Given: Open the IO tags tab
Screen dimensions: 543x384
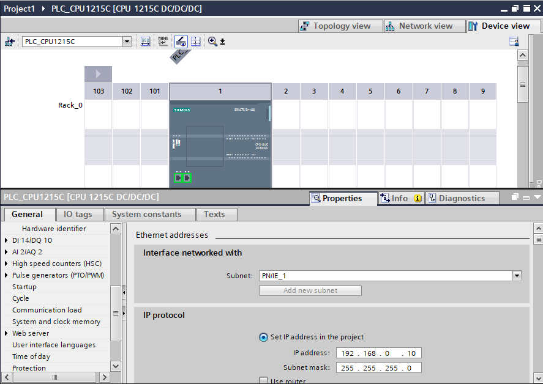Looking at the screenshot, I should tap(78, 214).
